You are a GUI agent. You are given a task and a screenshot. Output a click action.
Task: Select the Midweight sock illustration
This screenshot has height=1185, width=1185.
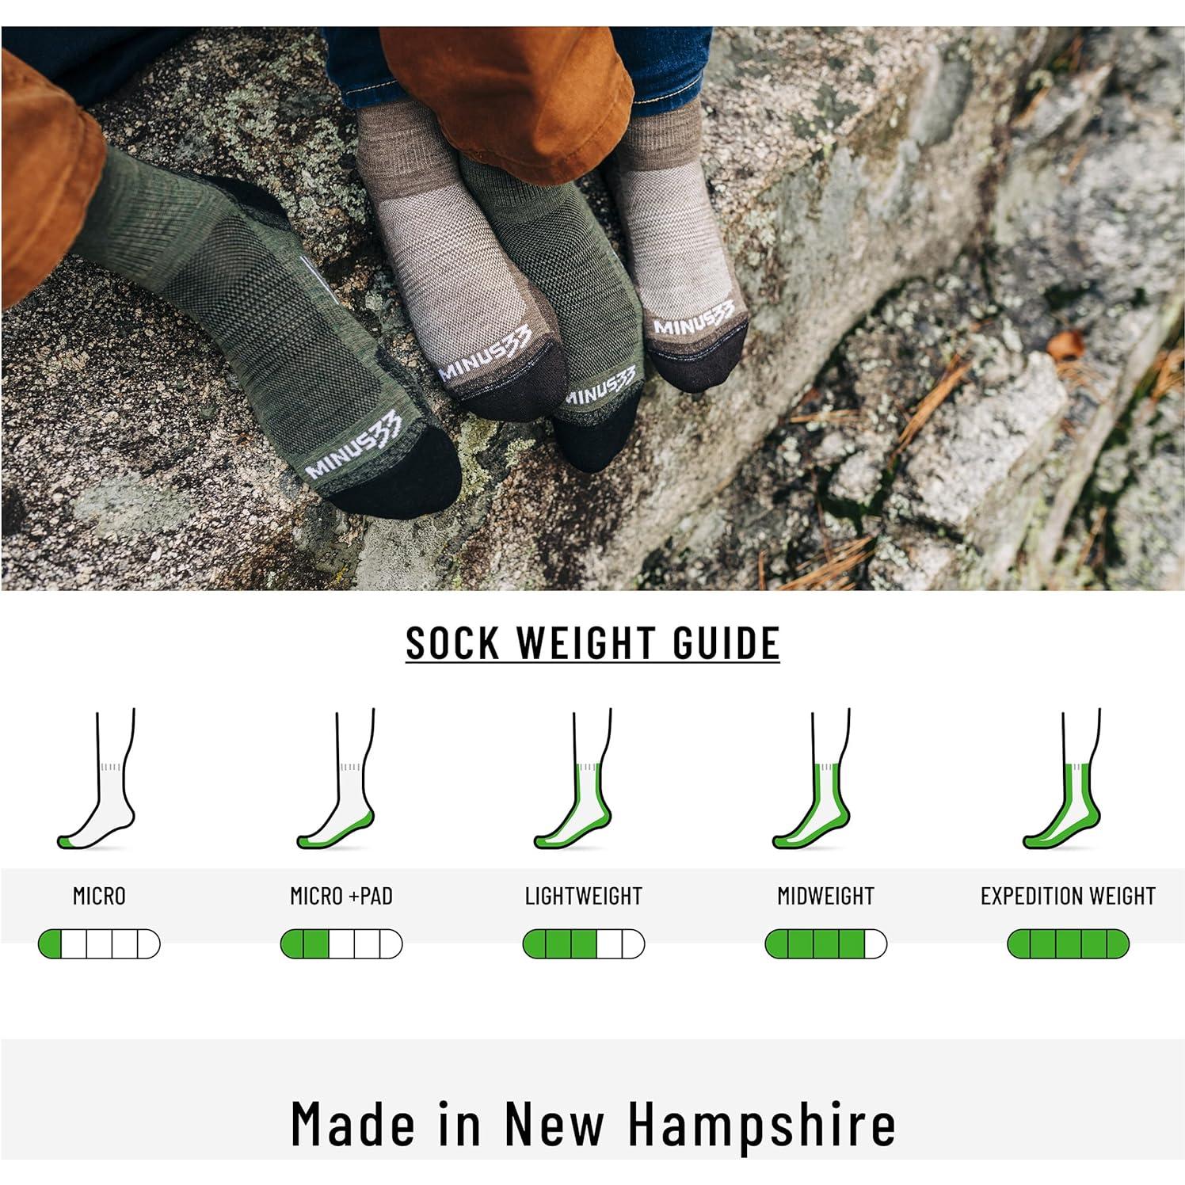(813, 779)
